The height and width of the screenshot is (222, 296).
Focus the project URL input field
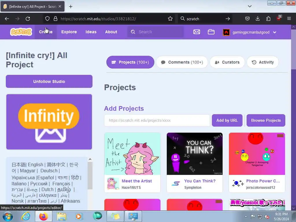click(x=157, y=120)
